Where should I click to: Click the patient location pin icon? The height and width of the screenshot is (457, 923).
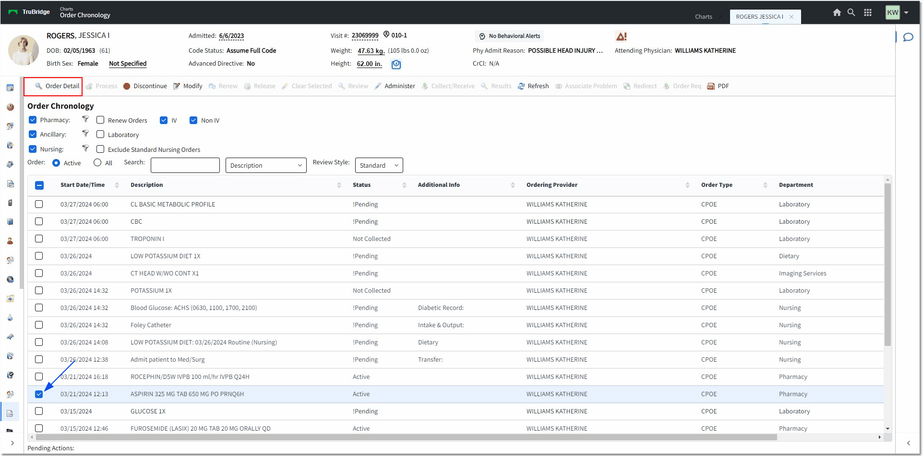[386, 34]
